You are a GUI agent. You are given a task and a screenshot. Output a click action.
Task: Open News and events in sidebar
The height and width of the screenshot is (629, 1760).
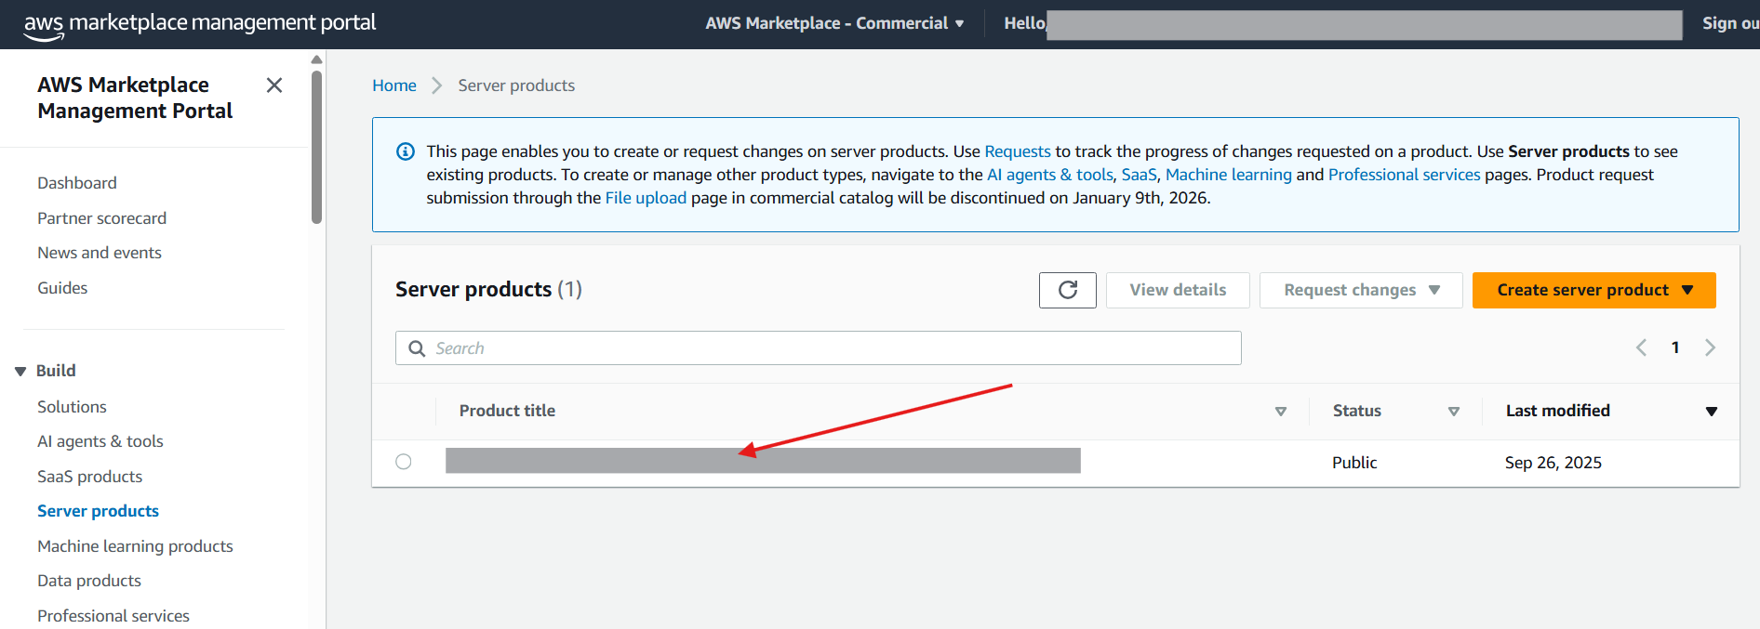tap(100, 253)
